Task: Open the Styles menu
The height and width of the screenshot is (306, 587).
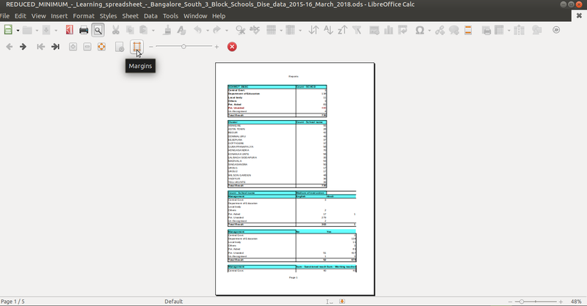Action: [108, 16]
